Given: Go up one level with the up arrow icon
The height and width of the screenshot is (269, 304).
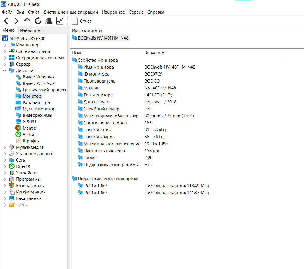Looking at the screenshot, I should tap(27, 20).
